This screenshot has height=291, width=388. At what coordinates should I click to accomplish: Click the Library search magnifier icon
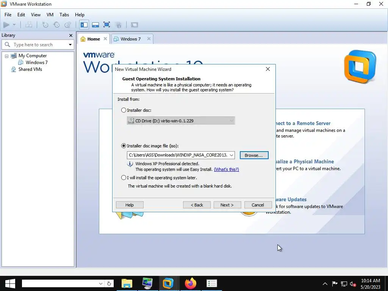(8, 45)
